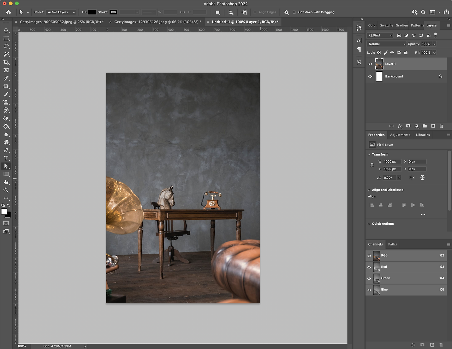The image size is (452, 349).
Task: Select the Zoom tool in toolbar
Action: pos(6,190)
